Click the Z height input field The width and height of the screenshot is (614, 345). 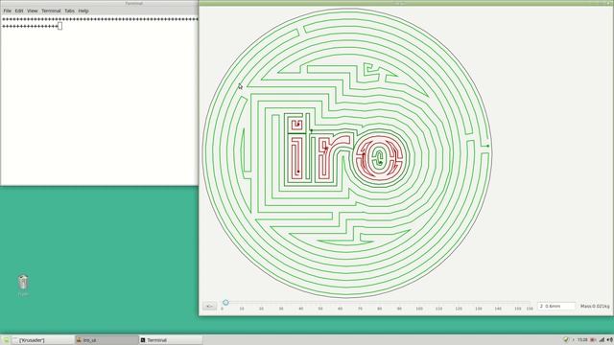tap(556, 306)
